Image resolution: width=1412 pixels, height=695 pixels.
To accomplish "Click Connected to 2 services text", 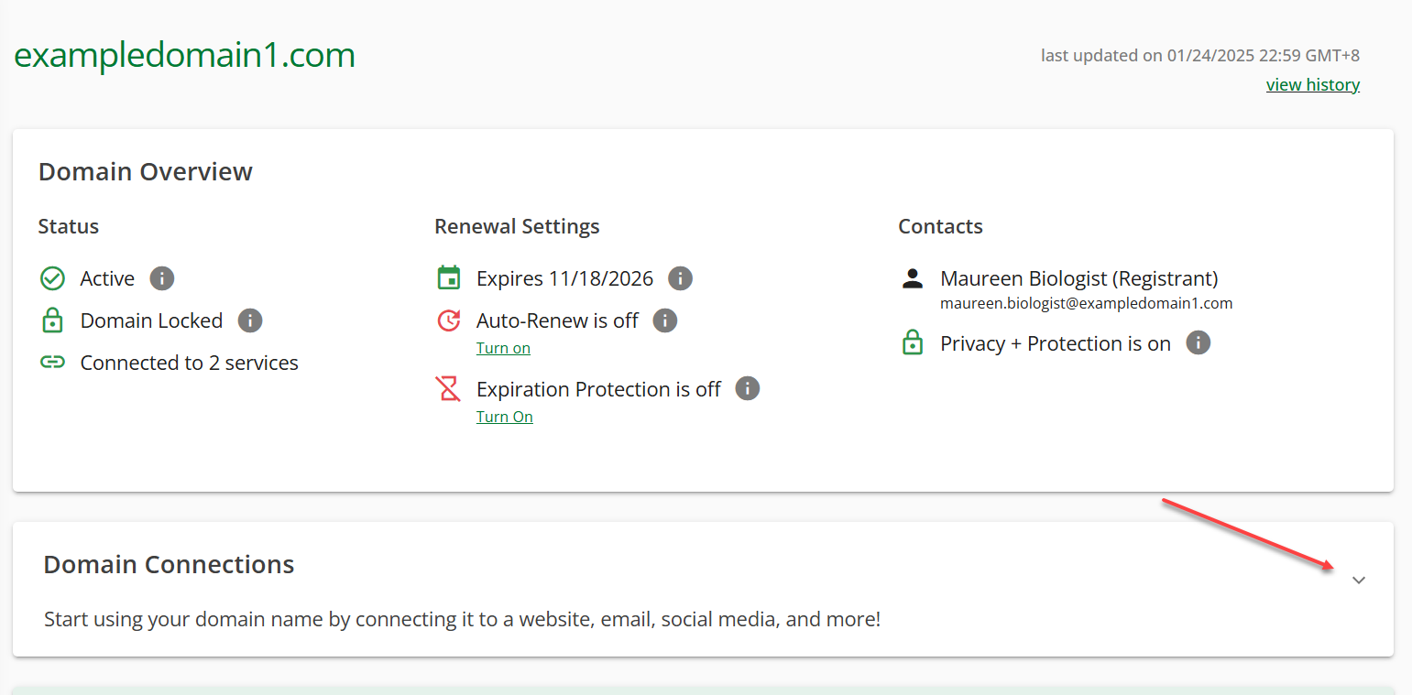I will pyautogui.click(x=190, y=363).
